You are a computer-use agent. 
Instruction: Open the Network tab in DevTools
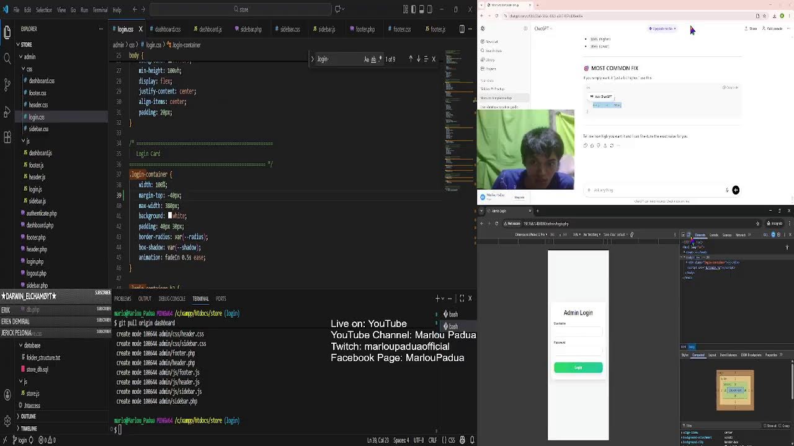[741, 235]
